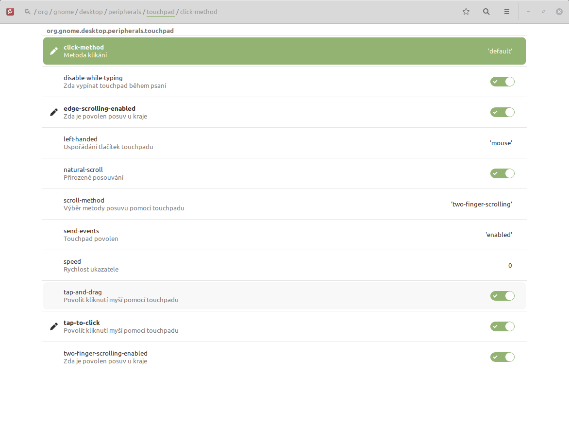569x427 pixels.
Task: Open the send-events 'enabled' value chooser
Action: tap(499, 235)
